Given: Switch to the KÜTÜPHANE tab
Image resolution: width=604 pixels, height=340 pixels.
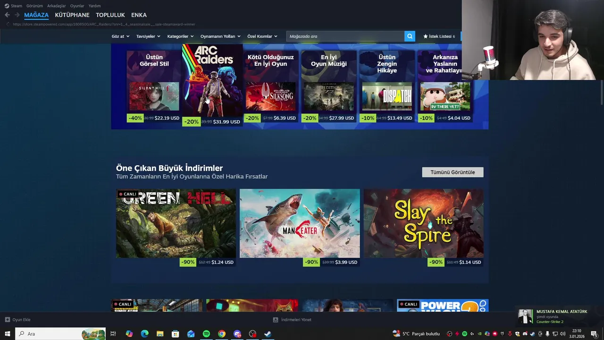Looking at the screenshot, I should 72,15.
